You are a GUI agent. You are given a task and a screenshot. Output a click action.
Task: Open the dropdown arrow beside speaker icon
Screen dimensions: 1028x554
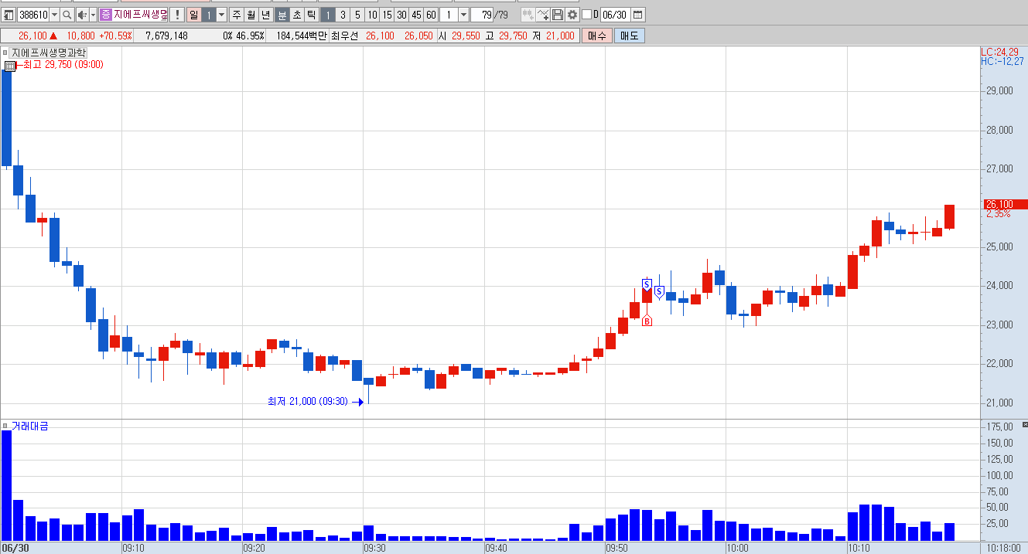click(94, 15)
